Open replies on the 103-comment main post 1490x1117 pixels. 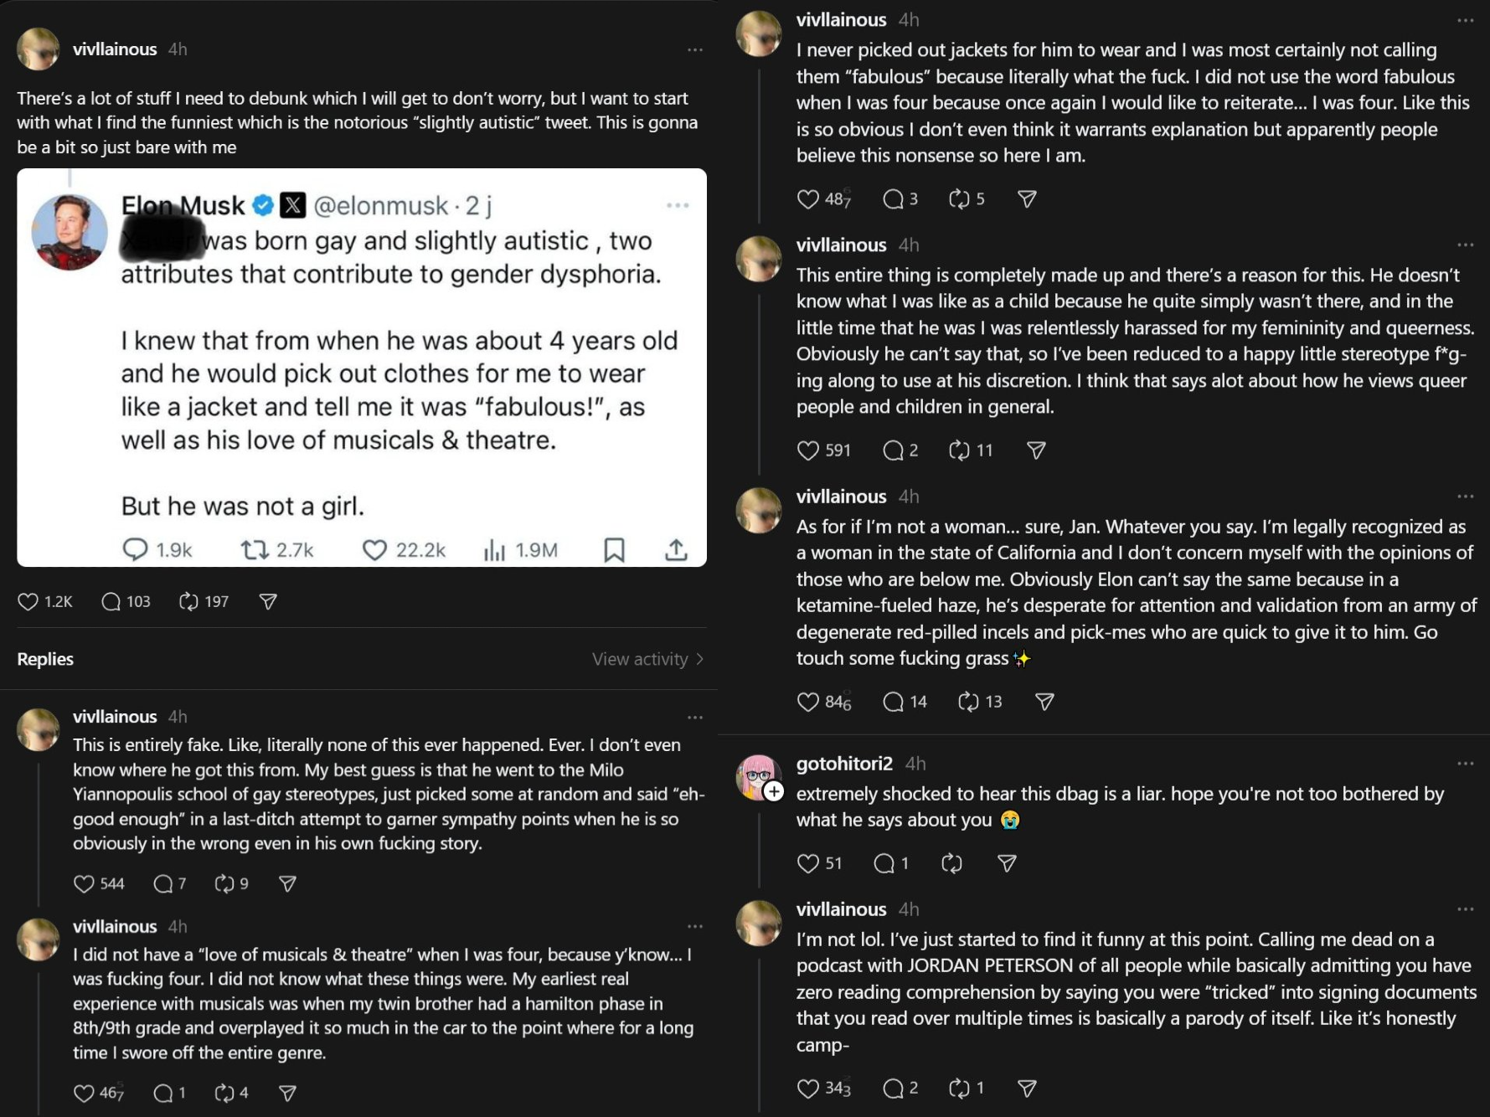(x=111, y=601)
